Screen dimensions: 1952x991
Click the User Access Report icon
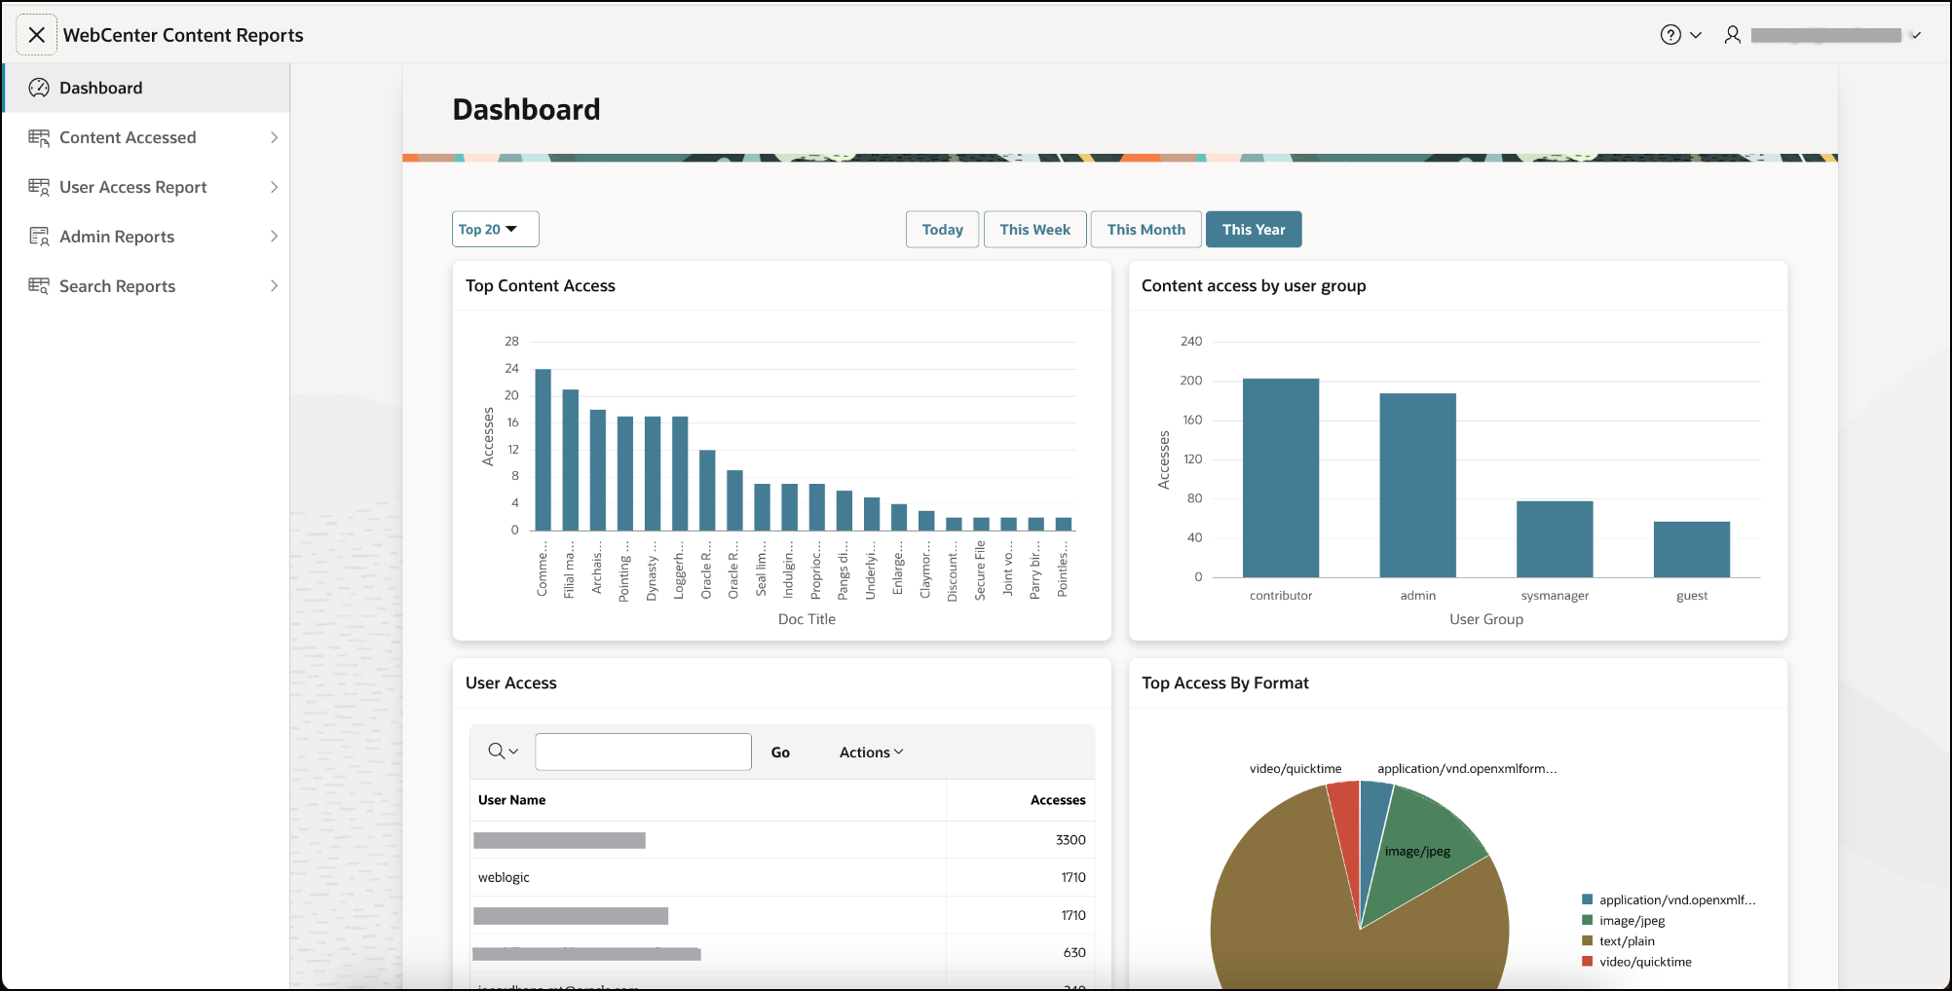pos(39,187)
